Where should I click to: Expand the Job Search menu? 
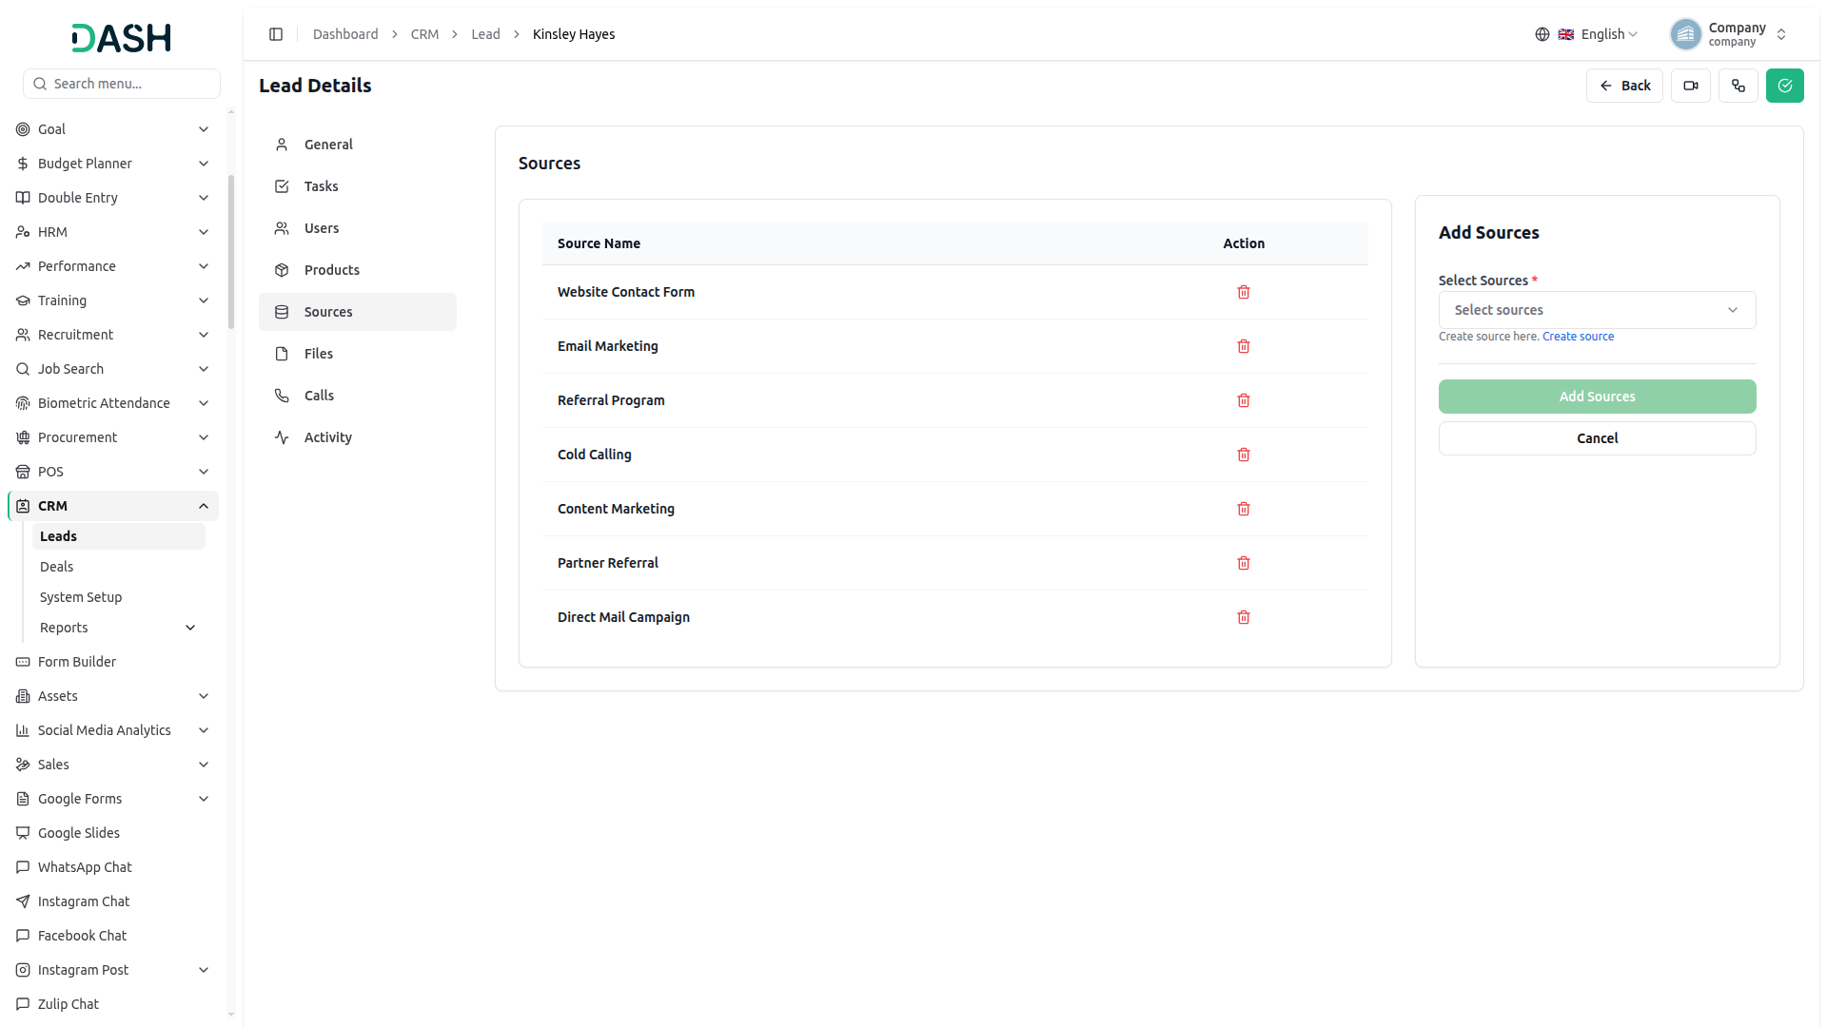tap(114, 369)
